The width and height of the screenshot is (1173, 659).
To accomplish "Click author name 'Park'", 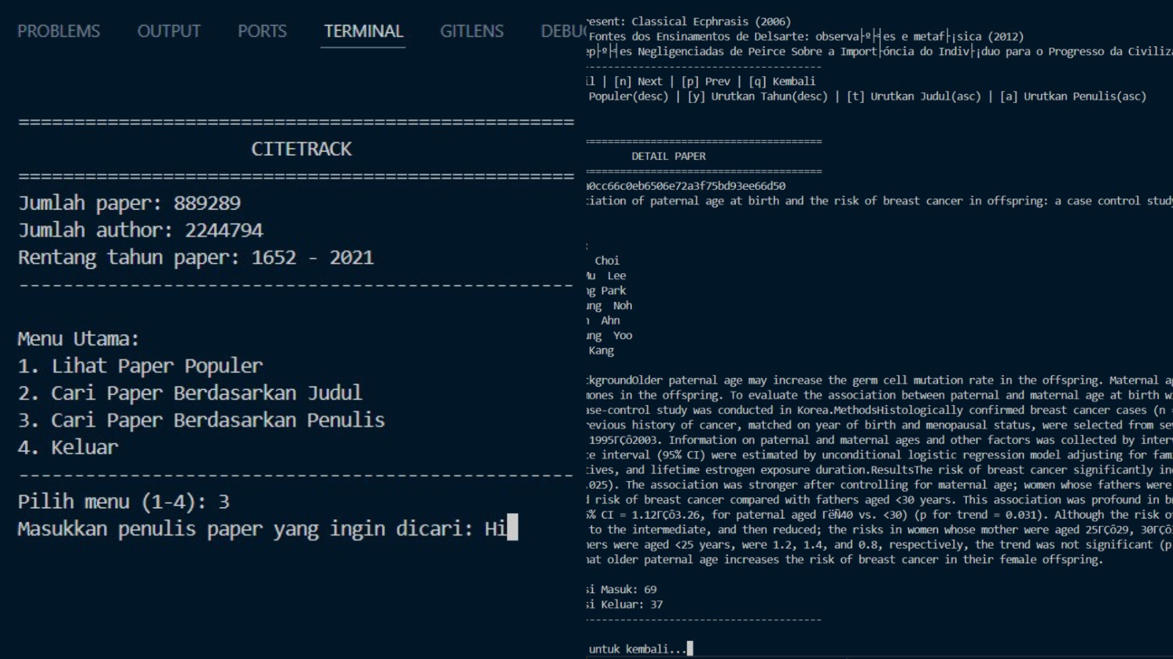I will tap(614, 291).
